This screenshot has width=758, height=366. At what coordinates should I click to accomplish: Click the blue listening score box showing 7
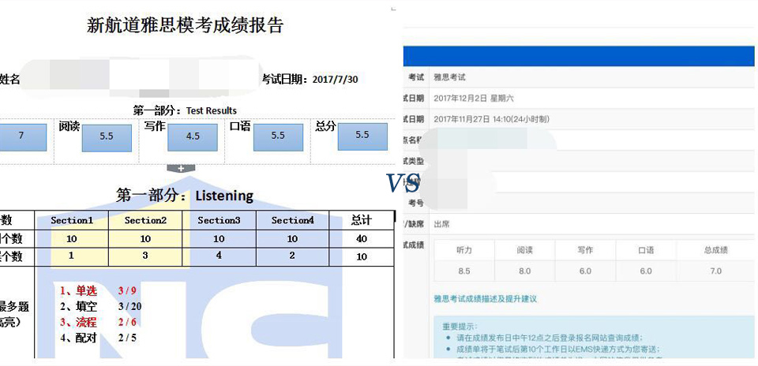22,136
